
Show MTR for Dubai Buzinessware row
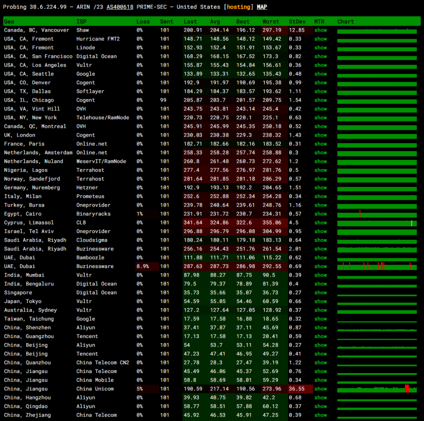[x=320, y=266]
